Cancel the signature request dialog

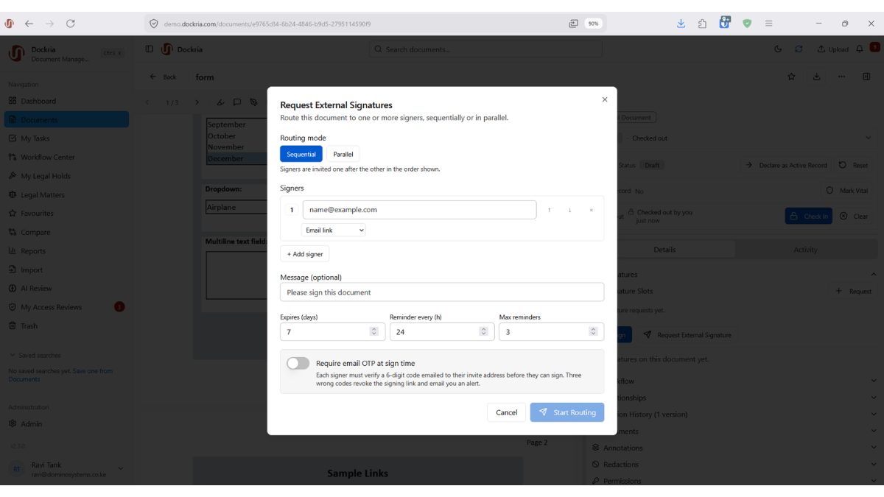506,412
